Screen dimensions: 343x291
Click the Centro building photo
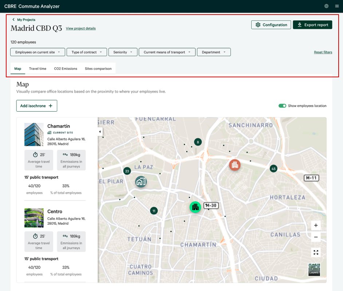tap(34, 218)
